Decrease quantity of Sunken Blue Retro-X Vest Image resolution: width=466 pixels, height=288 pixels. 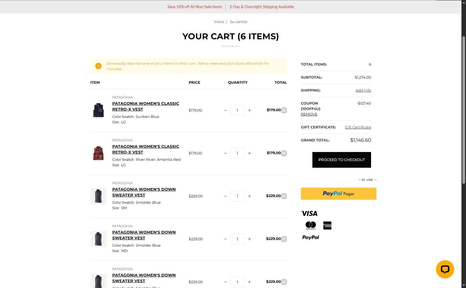[x=225, y=110]
